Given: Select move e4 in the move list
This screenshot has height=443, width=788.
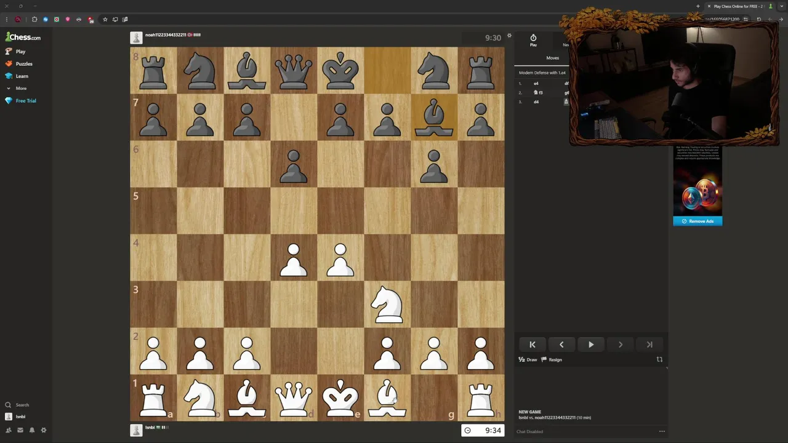Looking at the screenshot, I should pos(536,83).
